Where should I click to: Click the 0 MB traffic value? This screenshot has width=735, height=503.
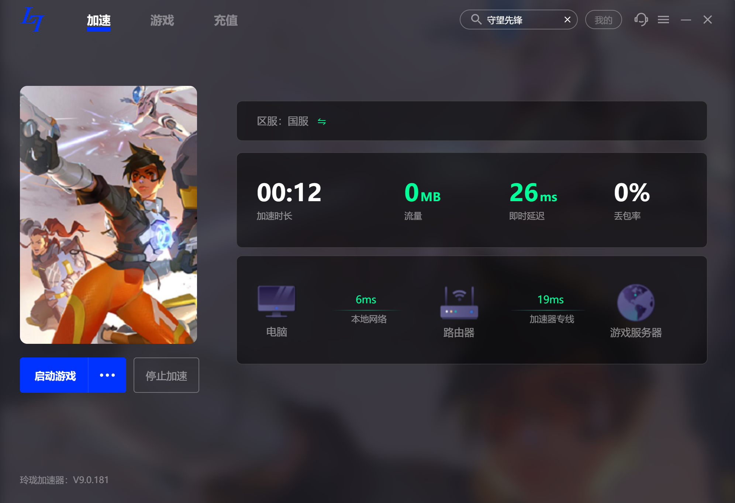pos(422,192)
